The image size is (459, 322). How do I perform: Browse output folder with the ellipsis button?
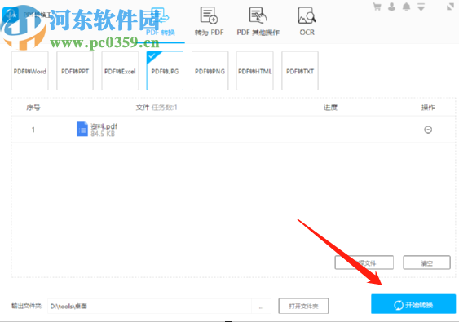coord(261,307)
